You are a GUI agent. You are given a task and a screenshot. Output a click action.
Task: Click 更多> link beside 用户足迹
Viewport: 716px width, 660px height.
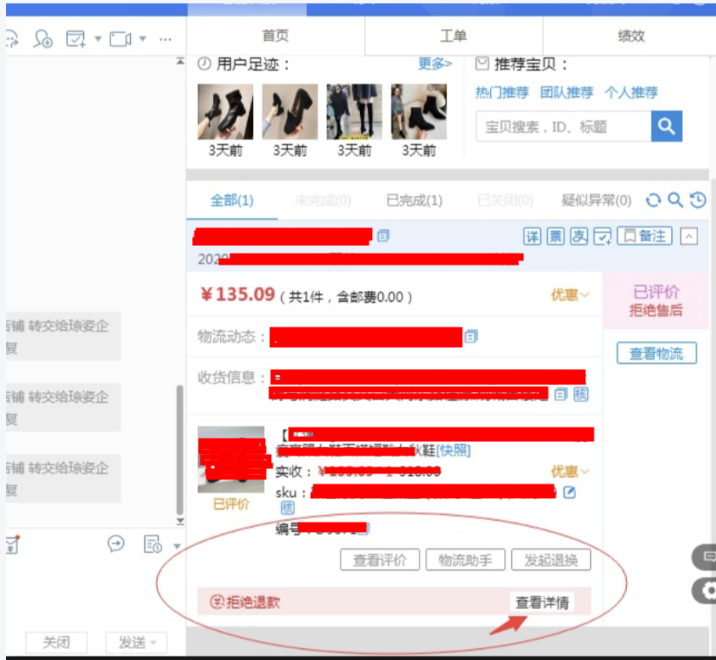coord(435,64)
